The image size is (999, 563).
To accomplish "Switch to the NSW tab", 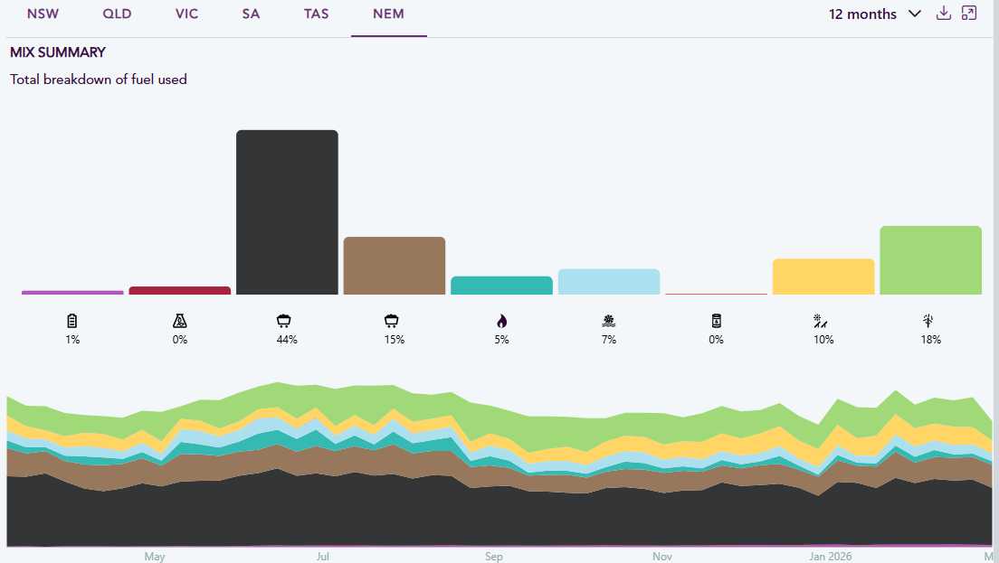I will (x=43, y=14).
